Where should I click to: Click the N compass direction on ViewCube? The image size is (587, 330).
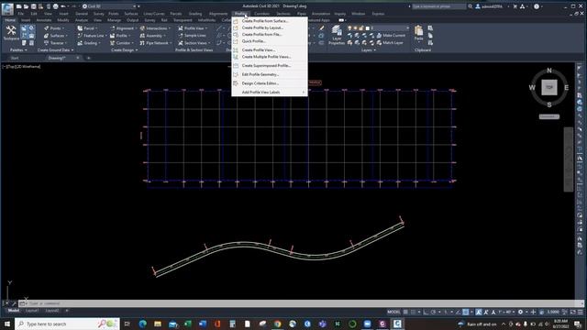[x=549, y=71]
